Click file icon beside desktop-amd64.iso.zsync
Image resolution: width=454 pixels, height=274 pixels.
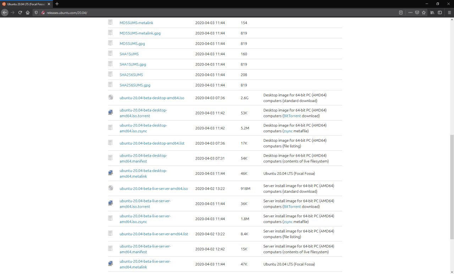point(111,128)
